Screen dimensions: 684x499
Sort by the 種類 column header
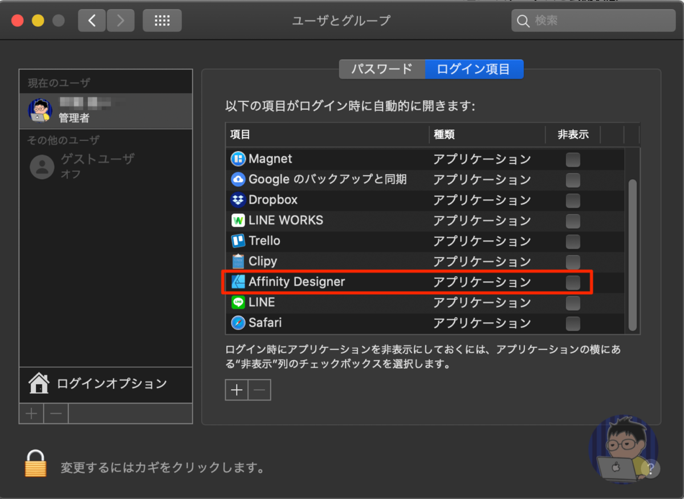[x=487, y=135]
